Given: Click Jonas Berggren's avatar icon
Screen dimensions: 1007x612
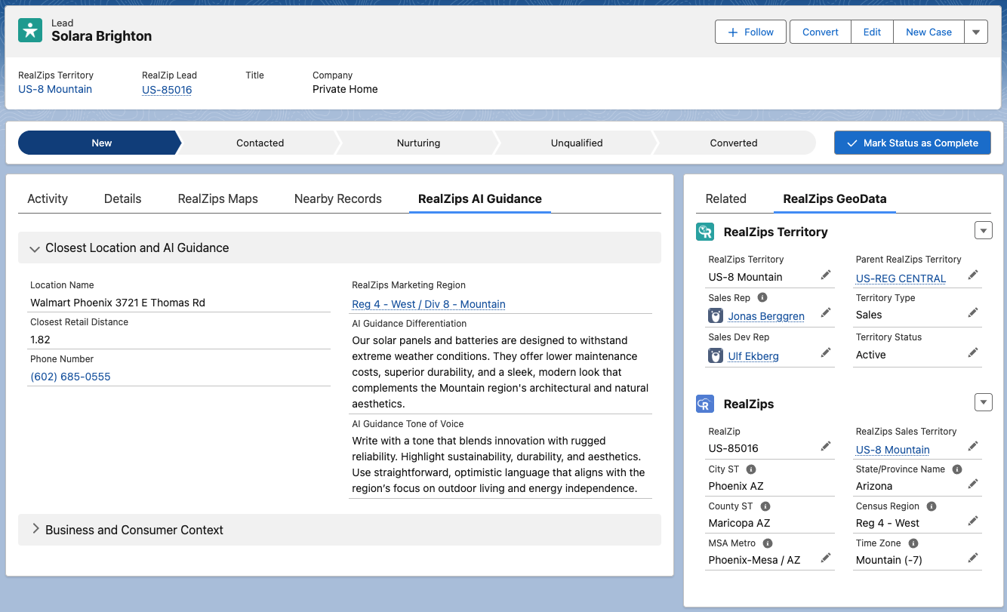Looking at the screenshot, I should pos(716,316).
